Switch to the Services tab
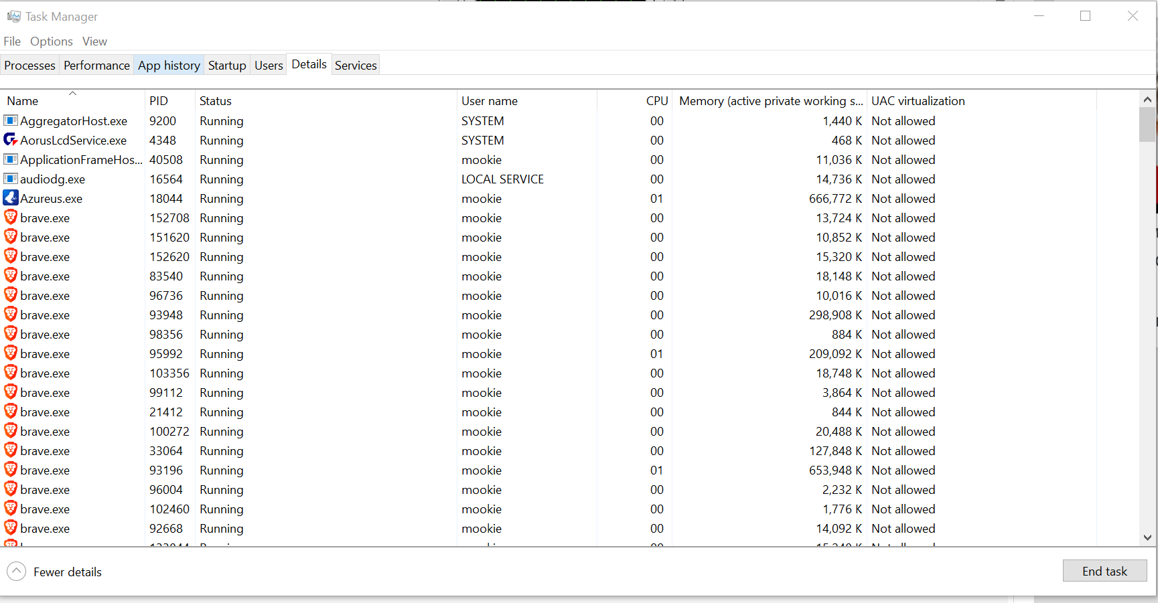Image resolution: width=1158 pixels, height=603 pixels. pos(356,65)
